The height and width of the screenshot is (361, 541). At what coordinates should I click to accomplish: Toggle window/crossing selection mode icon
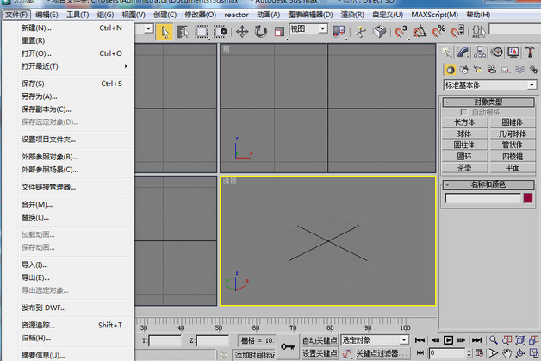[221, 32]
